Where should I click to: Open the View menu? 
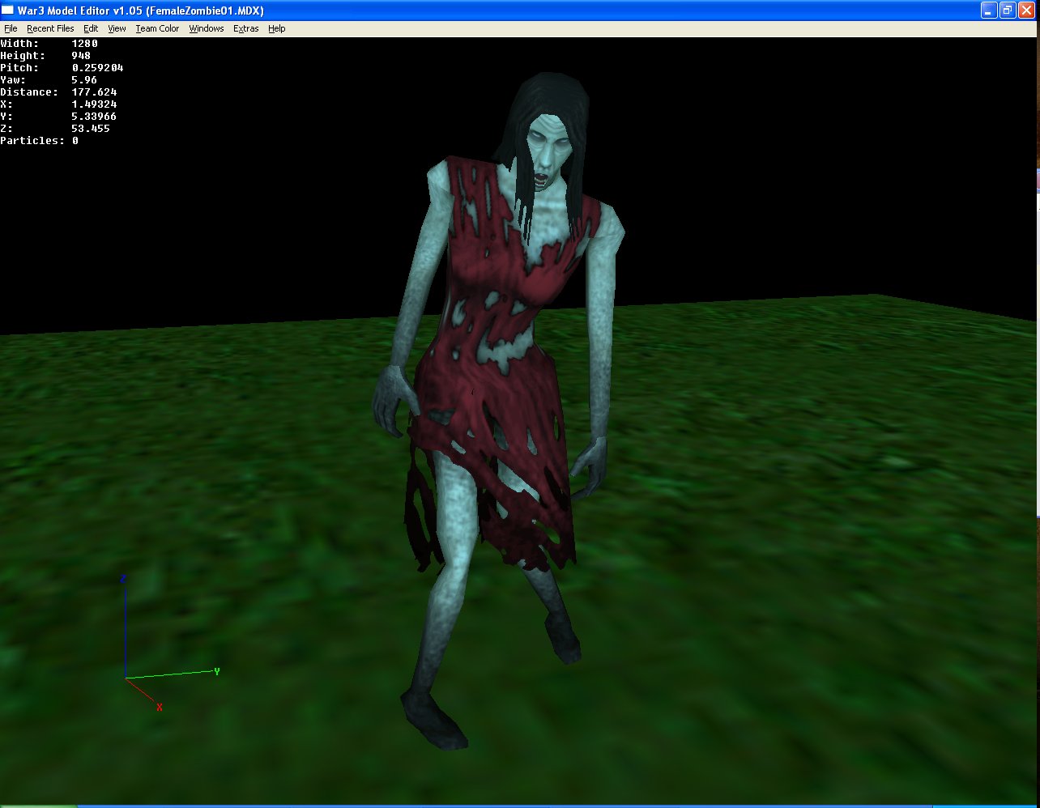117,28
